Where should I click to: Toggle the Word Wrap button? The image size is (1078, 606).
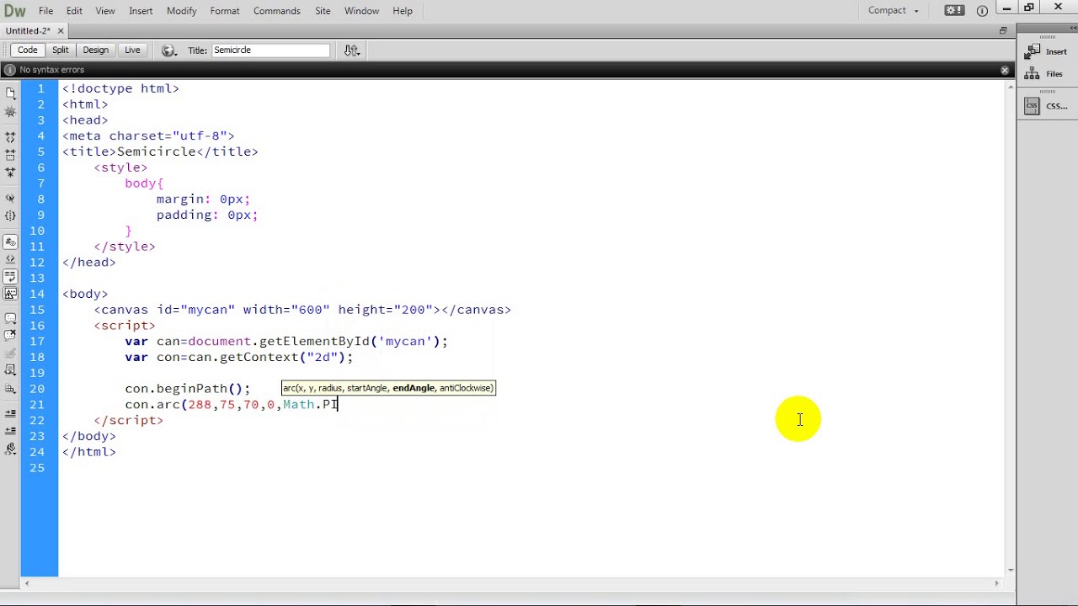click(x=10, y=276)
